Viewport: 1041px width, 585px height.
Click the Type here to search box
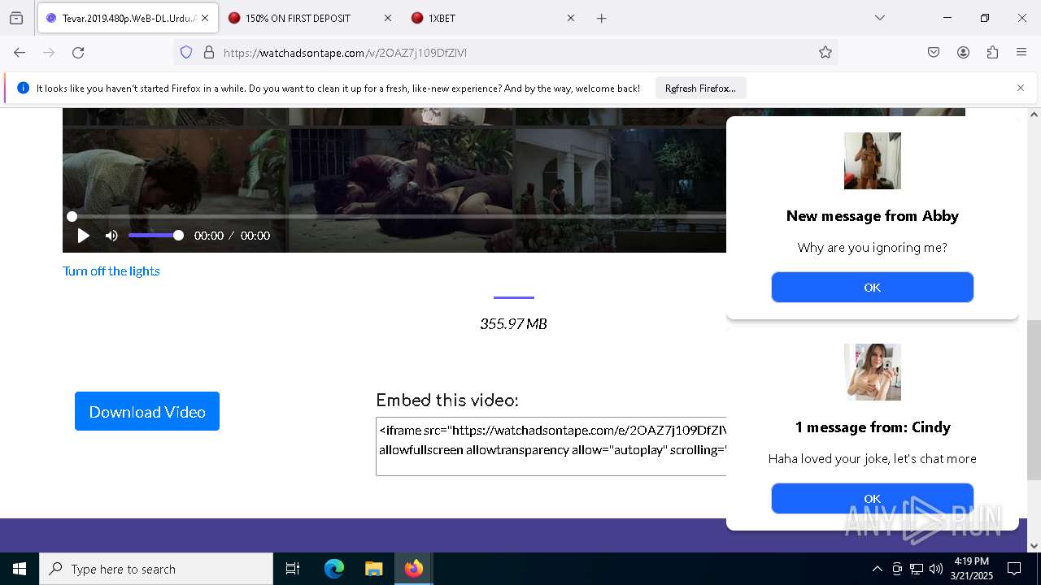point(156,569)
